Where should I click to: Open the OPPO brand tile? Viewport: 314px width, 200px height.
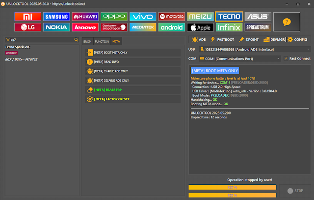click(x=114, y=16)
